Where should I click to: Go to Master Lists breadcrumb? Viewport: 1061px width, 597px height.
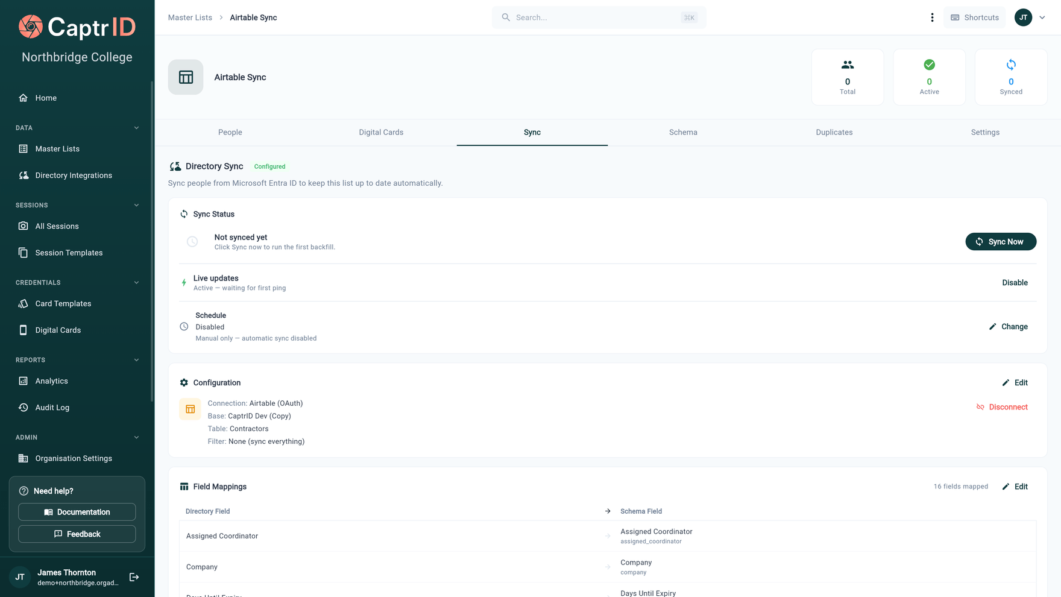pos(190,17)
